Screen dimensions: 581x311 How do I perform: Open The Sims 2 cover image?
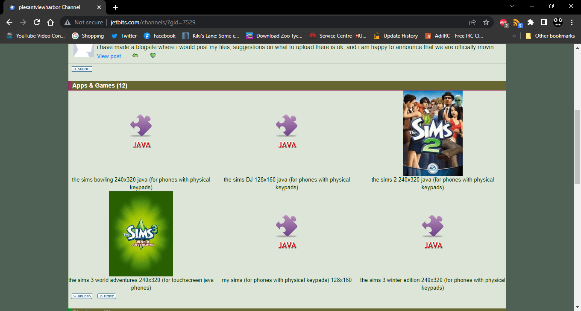432,133
